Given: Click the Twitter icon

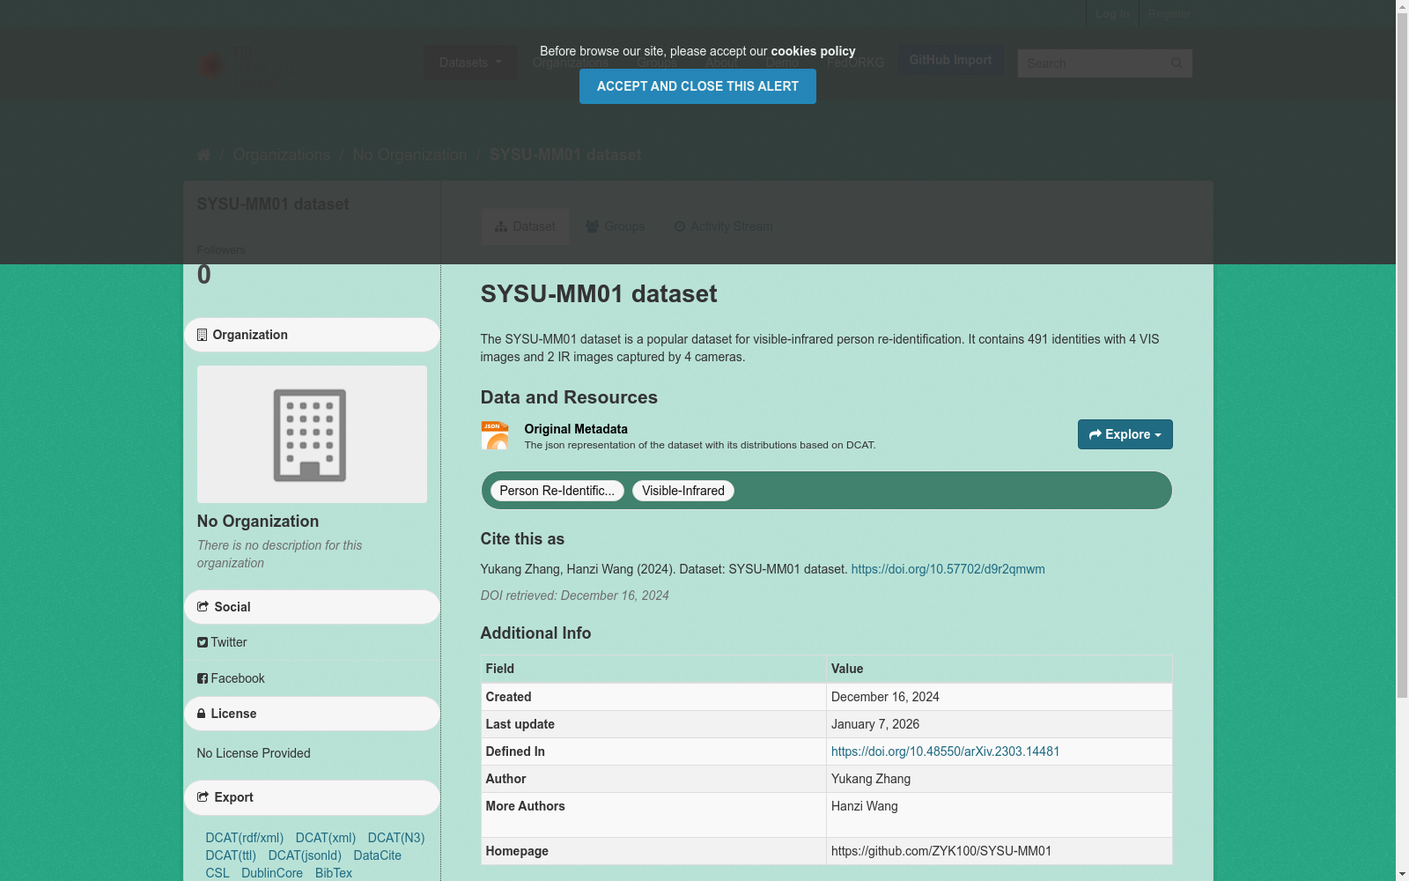Looking at the screenshot, I should tap(203, 643).
